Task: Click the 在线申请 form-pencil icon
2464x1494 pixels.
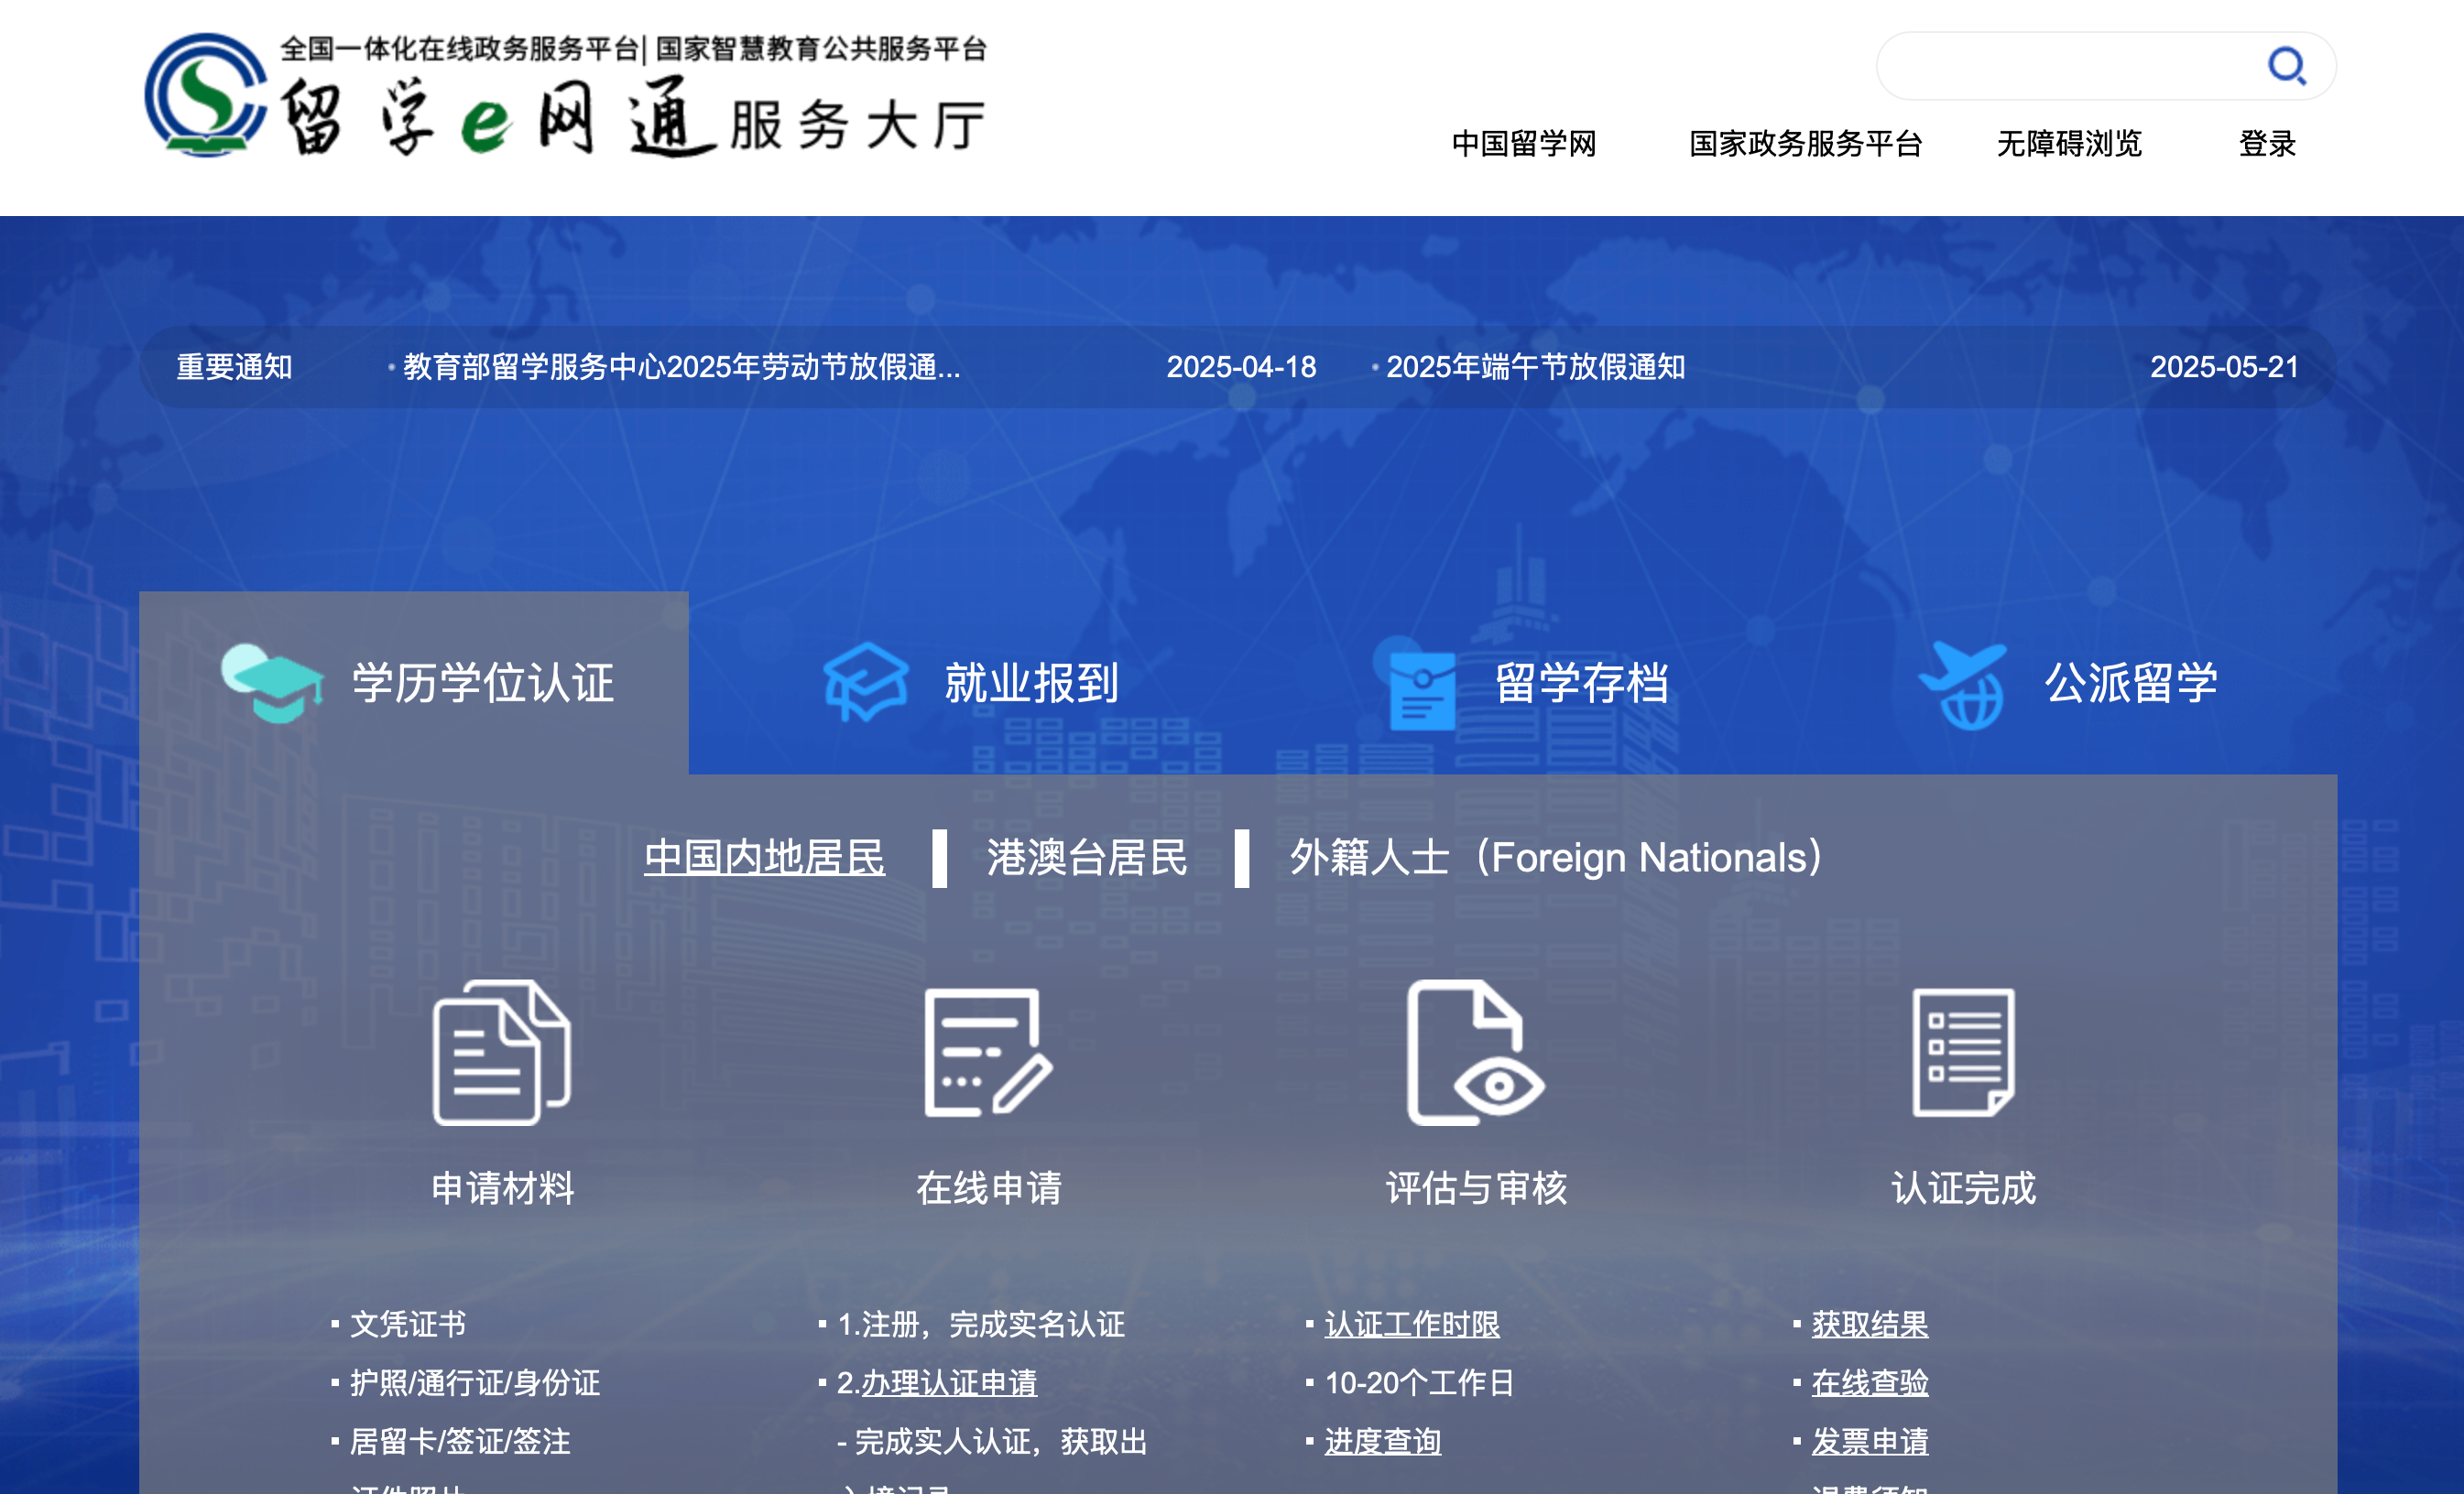Action: point(988,1051)
